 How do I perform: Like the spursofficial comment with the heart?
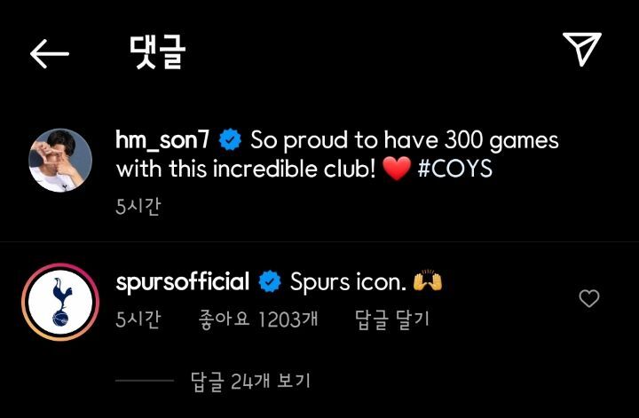click(x=589, y=298)
